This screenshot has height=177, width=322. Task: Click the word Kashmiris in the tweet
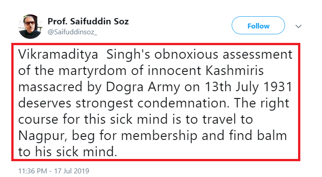(x=234, y=70)
